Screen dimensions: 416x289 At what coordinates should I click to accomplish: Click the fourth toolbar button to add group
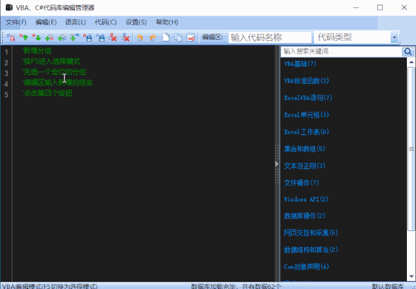pyautogui.click(x=49, y=38)
